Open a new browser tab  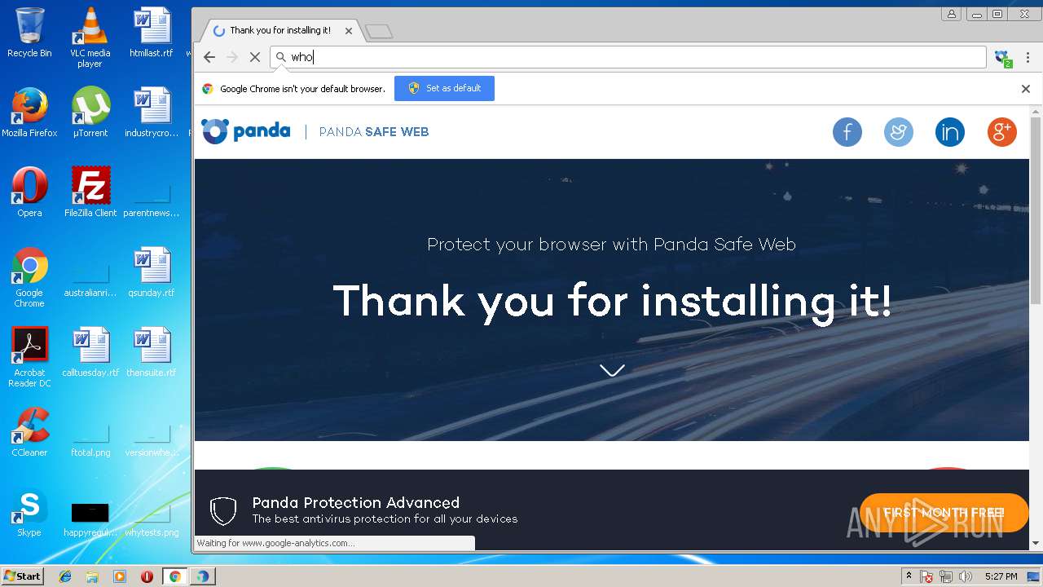379,32
